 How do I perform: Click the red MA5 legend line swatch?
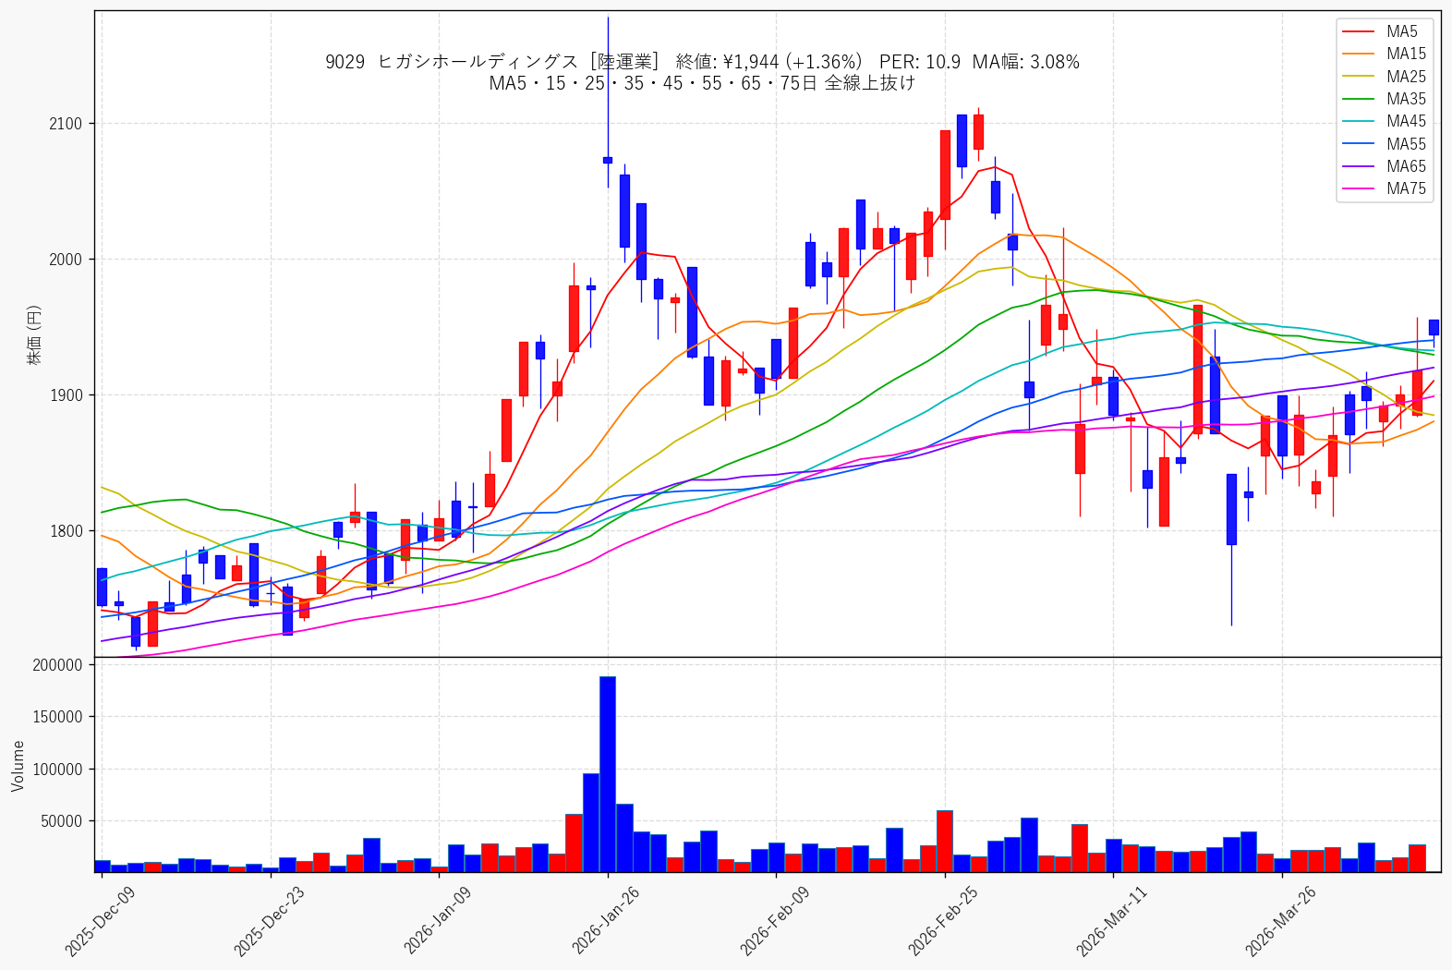click(1359, 31)
